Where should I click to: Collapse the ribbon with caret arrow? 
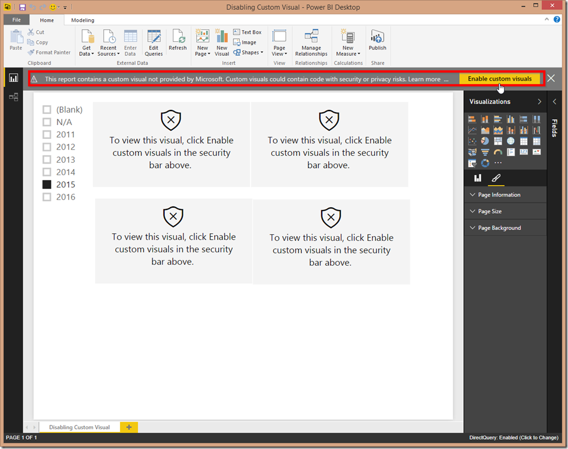[546, 19]
